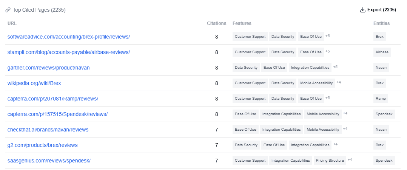Image resolution: width=407 pixels, height=170 pixels.
Task: Click Data Security tag in softwareadvice.com row
Action: pyautogui.click(x=283, y=37)
